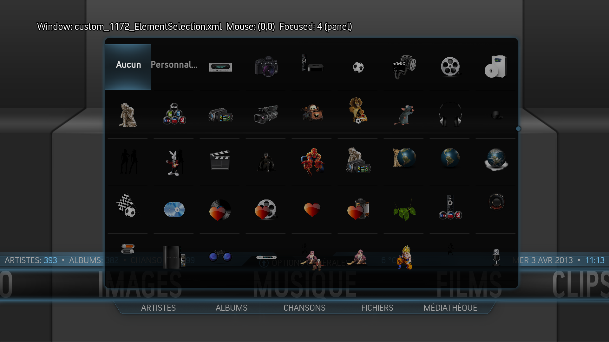This screenshot has width=609, height=342.
Task: Pick the clapperboard with film reel icon
Action: coord(404,67)
